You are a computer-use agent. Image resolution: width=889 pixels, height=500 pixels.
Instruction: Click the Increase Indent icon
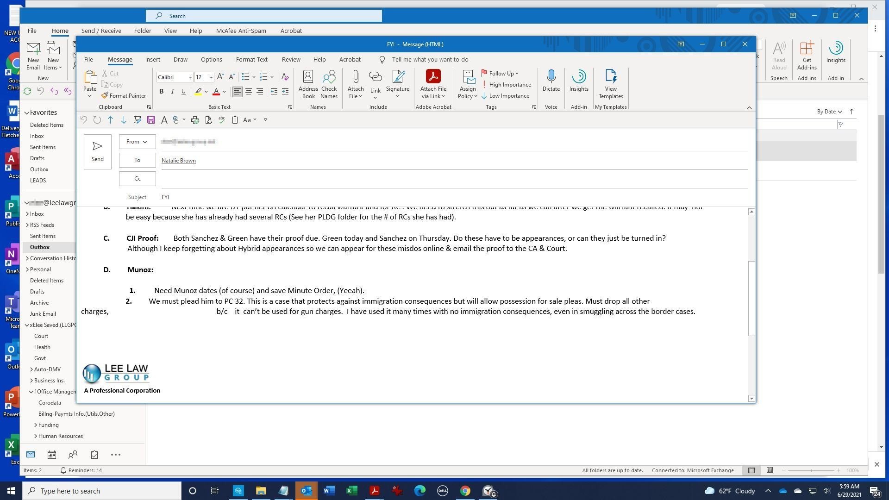pyautogui.click(x=285, y=92)
